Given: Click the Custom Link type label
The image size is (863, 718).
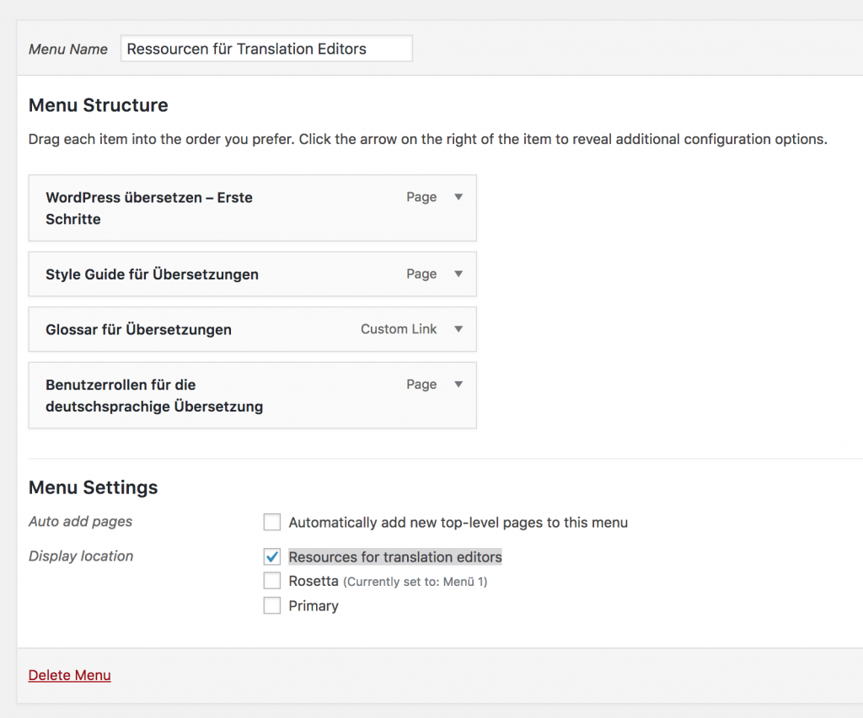Looking at the screenshot, I should coord(399,329).
